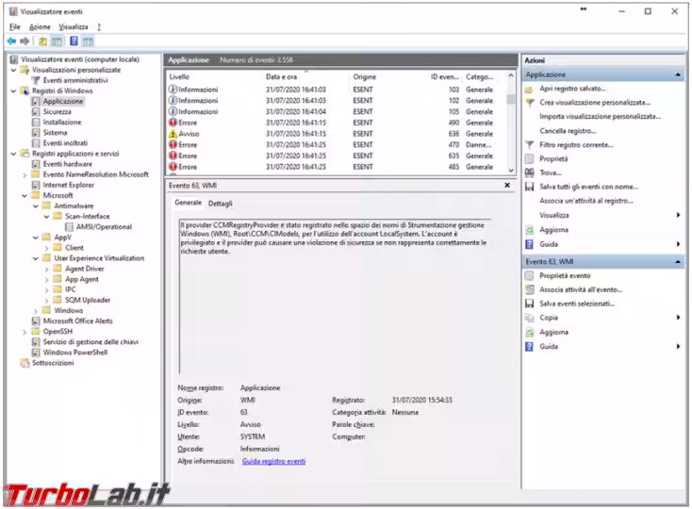Open the Visualizza menu in menu bar
This screenshot has height=509, width=692.
pyautogui.click(x=74, y=27)
